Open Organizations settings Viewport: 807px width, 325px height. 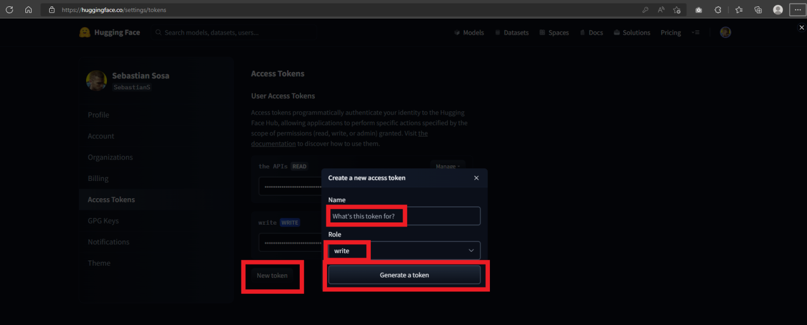(110, 157)
